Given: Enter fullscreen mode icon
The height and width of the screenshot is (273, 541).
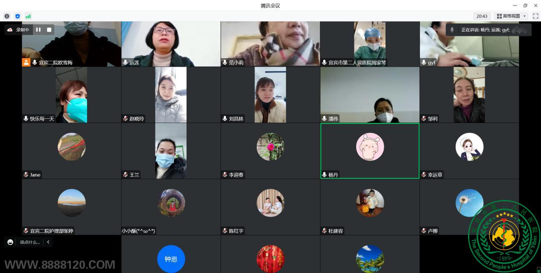Looking at the screenshot, I should [x=535, y=16].
